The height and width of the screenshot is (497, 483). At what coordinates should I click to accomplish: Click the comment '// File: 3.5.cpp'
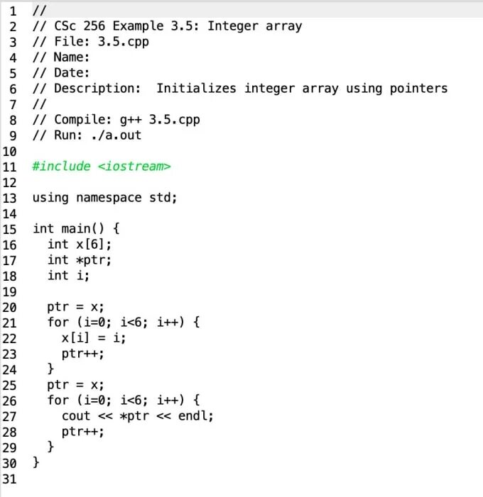pos(91,42)
